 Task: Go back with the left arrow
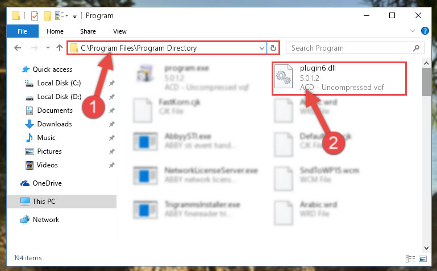(18, 48)
